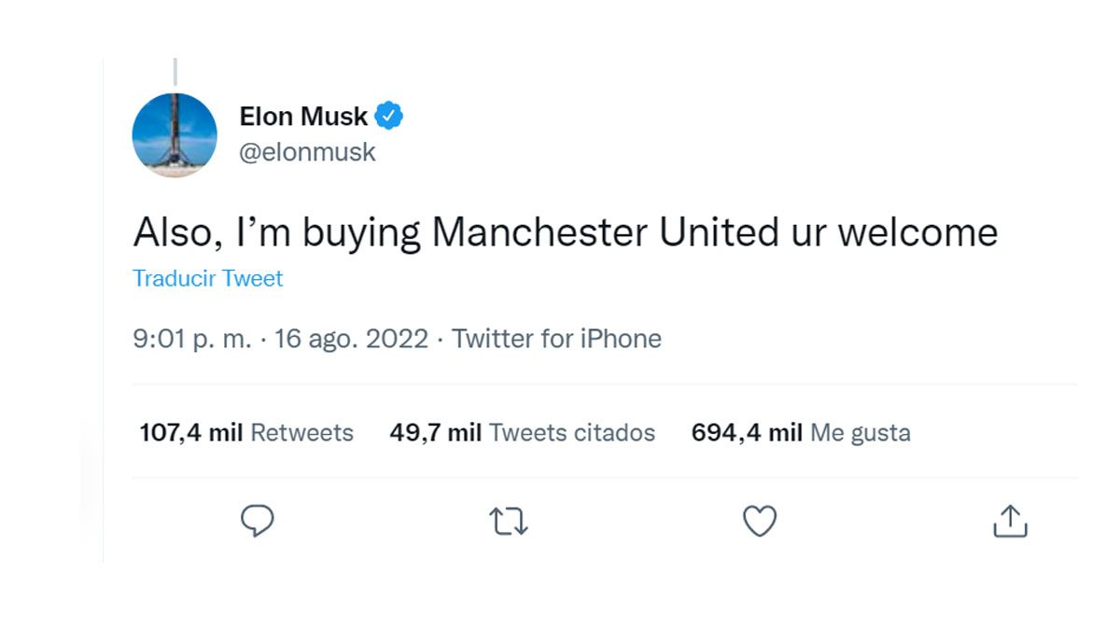Viewport: 1120px width, 630px height.
Task: Select the tweet text about Manchester United
Action: pos(565,232)
